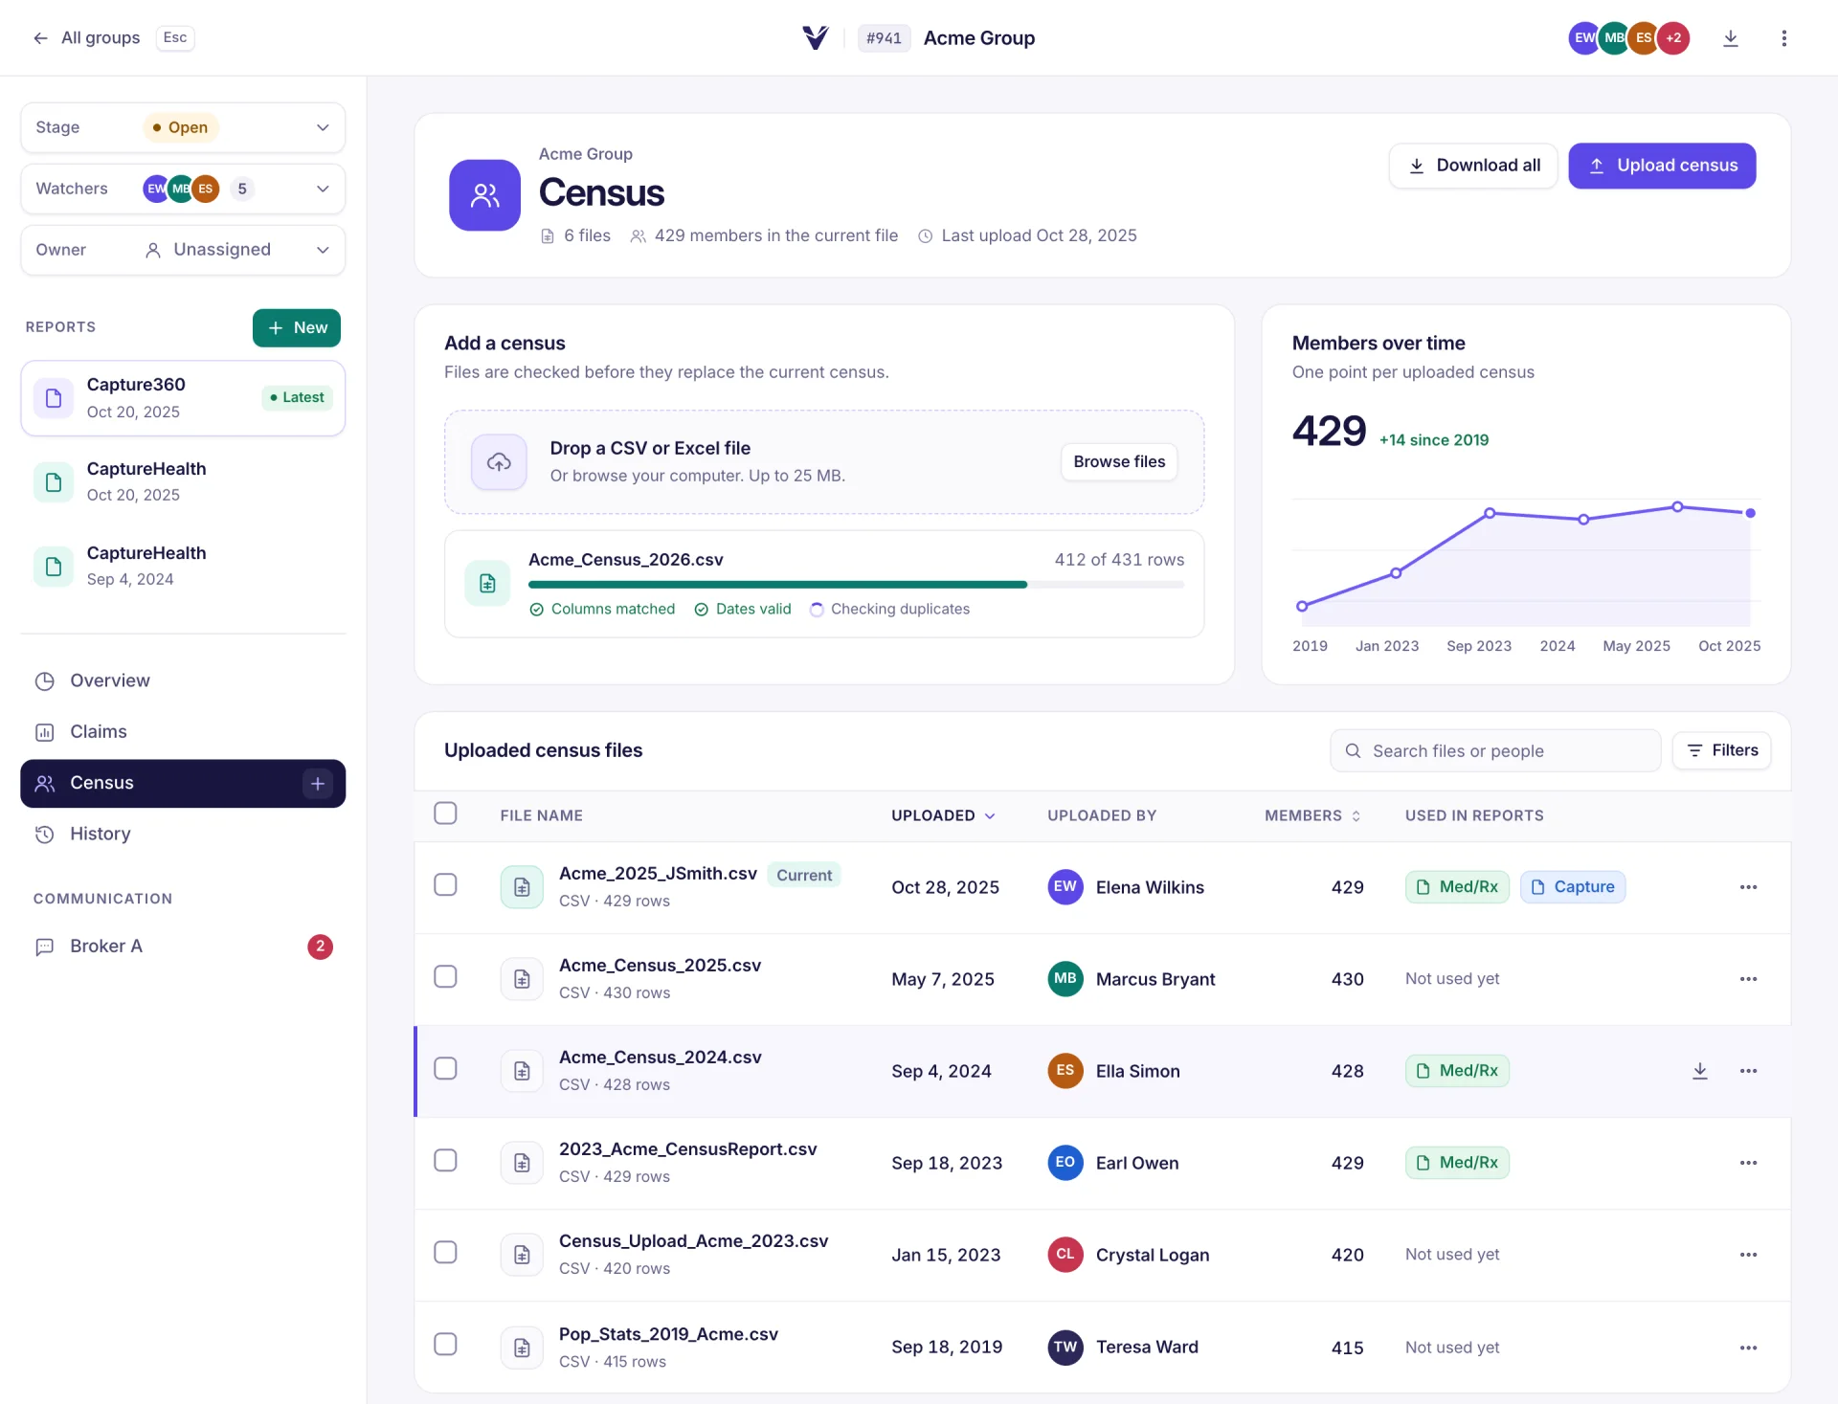Click the download icon on Acme_Census_2024.csv row
This screenshot has height=1404, width=1838.
(x=1699, y=1071)
